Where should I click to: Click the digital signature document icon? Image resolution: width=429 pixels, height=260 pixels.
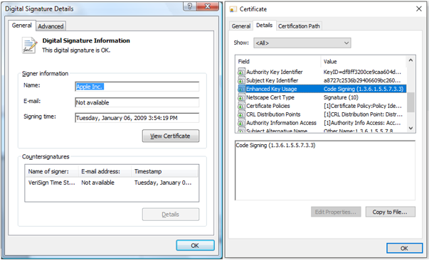click(x=29, y=45)
